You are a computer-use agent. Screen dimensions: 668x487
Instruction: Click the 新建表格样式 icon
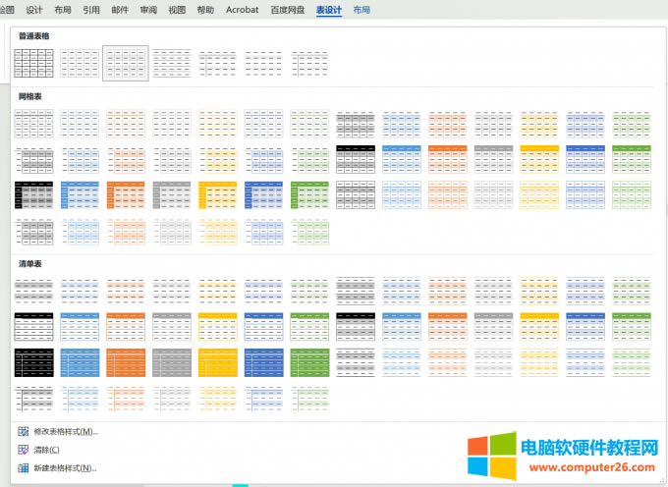pyautogui.click(x=23, y=468)
